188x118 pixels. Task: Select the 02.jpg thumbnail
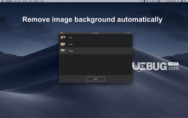click(63, 44)
